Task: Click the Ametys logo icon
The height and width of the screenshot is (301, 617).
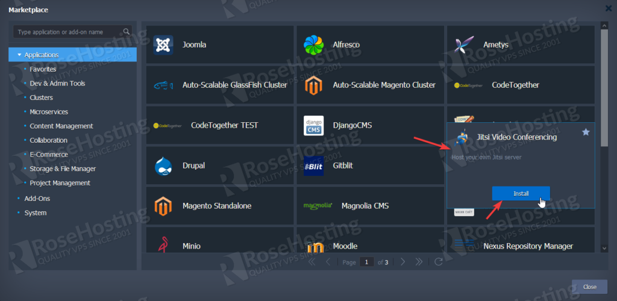Action: 464,45
